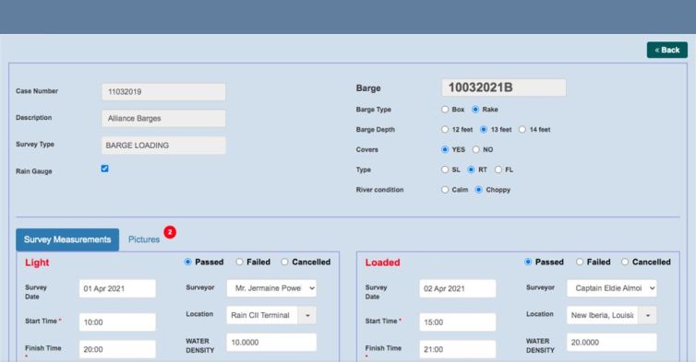
Task: Select Rake barge type
Action: point(475,109)
